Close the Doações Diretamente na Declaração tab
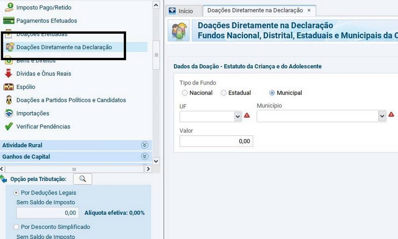 point(309,10)
